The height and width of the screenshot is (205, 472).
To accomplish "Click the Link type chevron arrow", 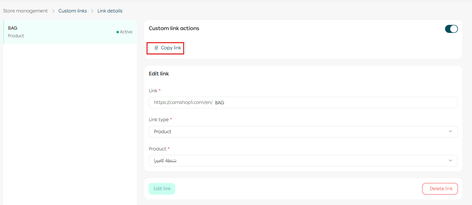I will click(450, 132).
